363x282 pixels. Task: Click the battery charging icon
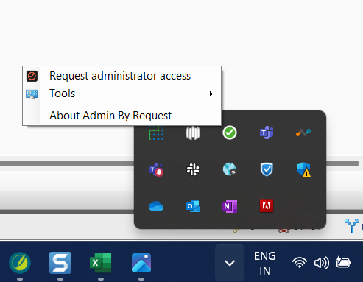coord(344,262)
